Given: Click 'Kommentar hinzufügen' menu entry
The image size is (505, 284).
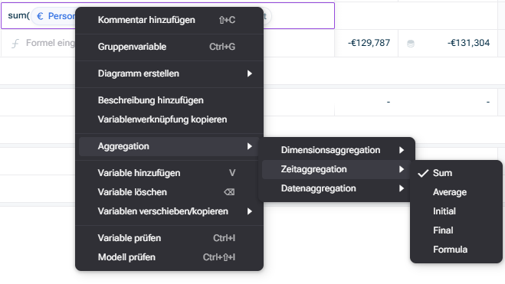Looking at the screenshot, I should [169, 20].
